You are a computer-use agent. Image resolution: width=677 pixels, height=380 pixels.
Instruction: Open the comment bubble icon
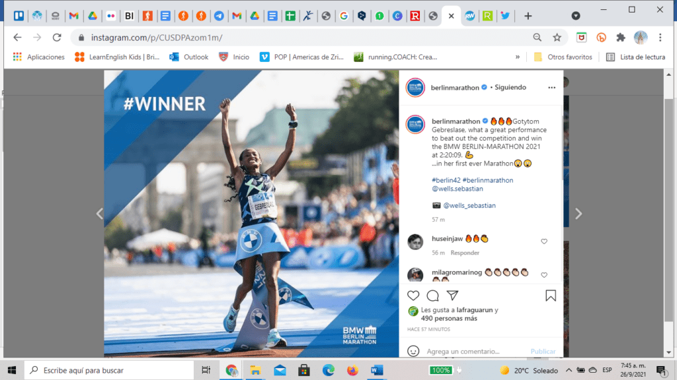pyautogui.click(x=432, y=296)
